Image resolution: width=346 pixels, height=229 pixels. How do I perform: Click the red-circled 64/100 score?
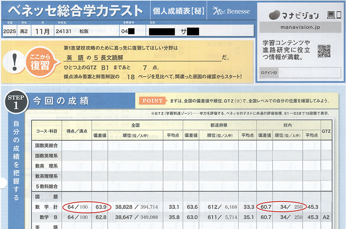78,207
